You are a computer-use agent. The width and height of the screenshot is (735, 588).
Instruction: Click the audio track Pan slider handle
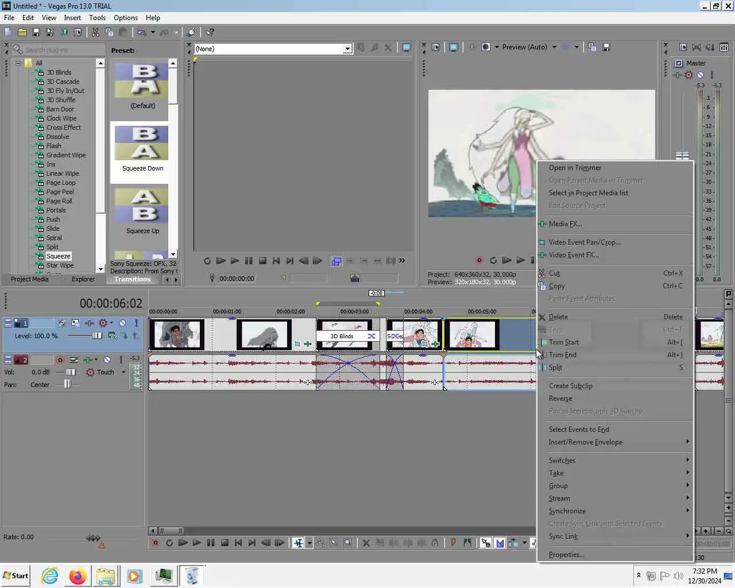point(67,385)
